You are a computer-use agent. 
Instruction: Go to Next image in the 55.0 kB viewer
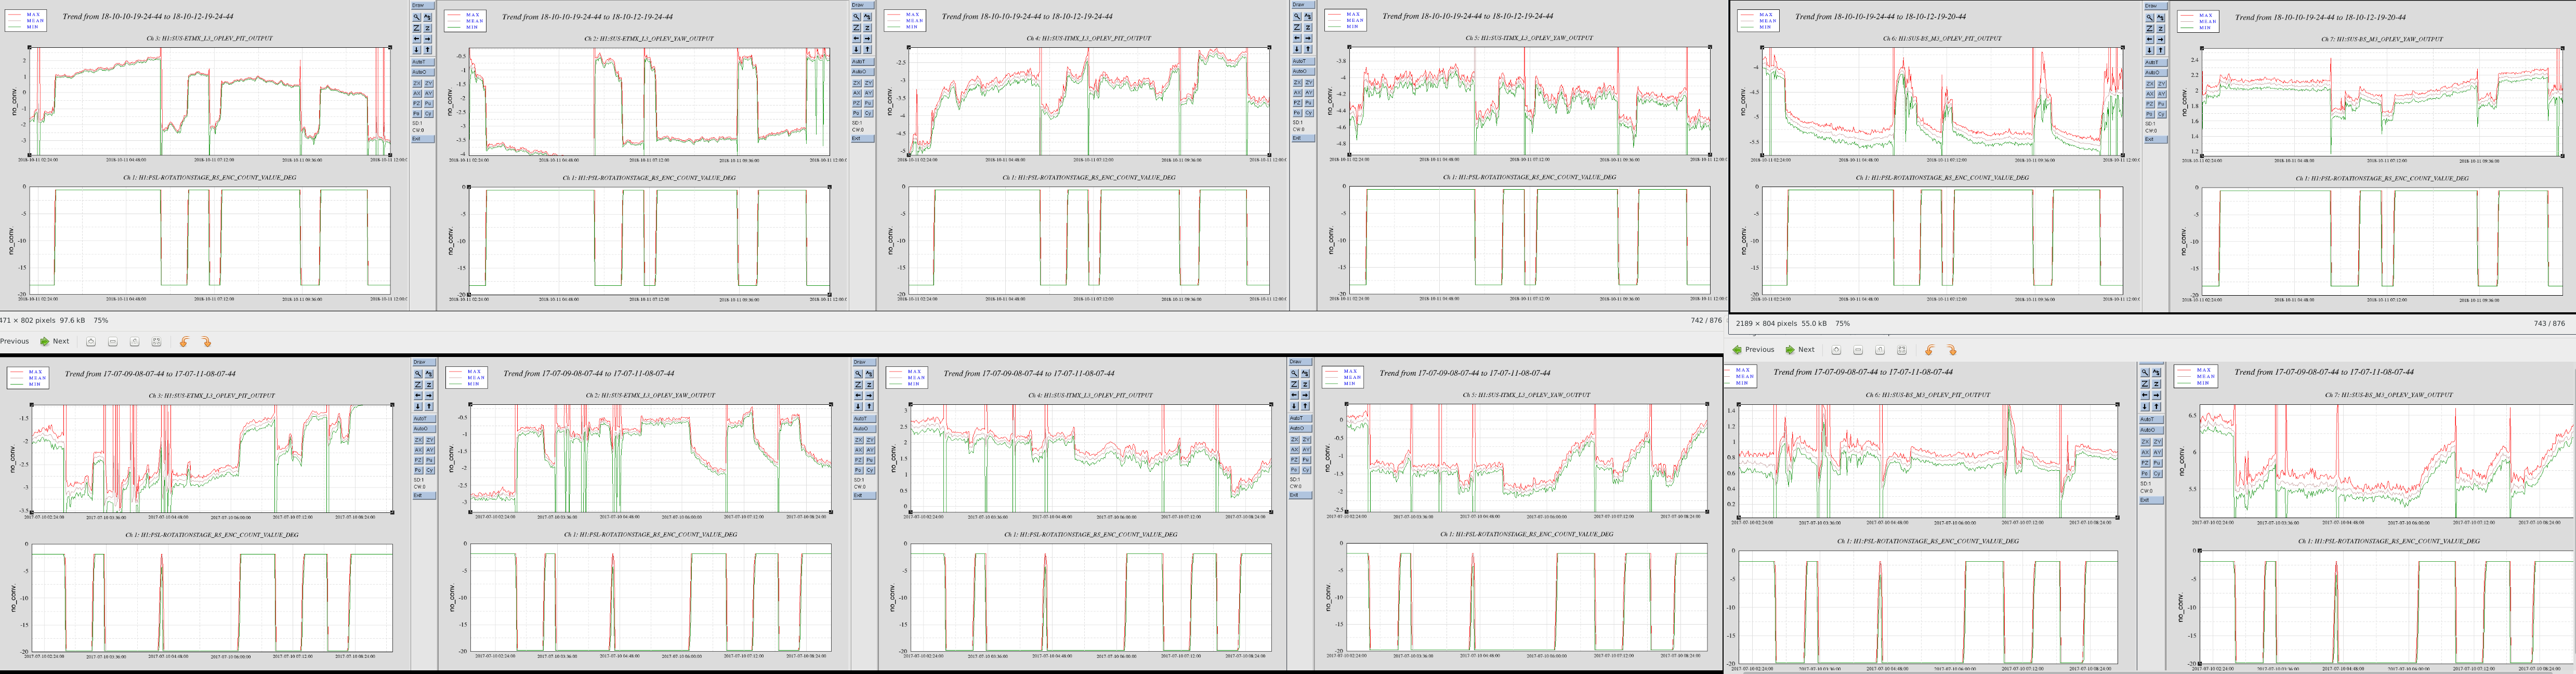1800,350
